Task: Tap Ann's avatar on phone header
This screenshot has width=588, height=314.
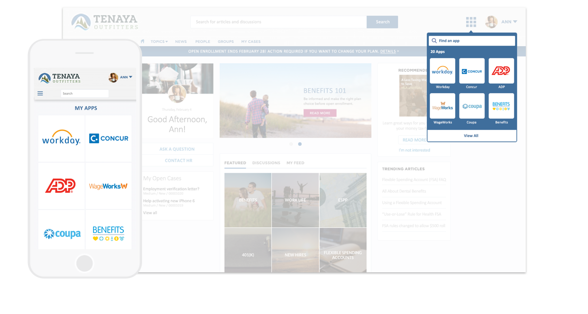Action: coord(113,77)
